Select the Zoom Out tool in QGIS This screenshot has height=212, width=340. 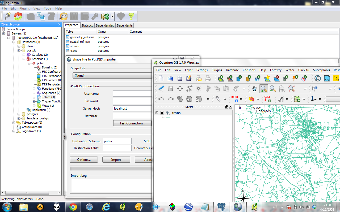pos(272,89)
